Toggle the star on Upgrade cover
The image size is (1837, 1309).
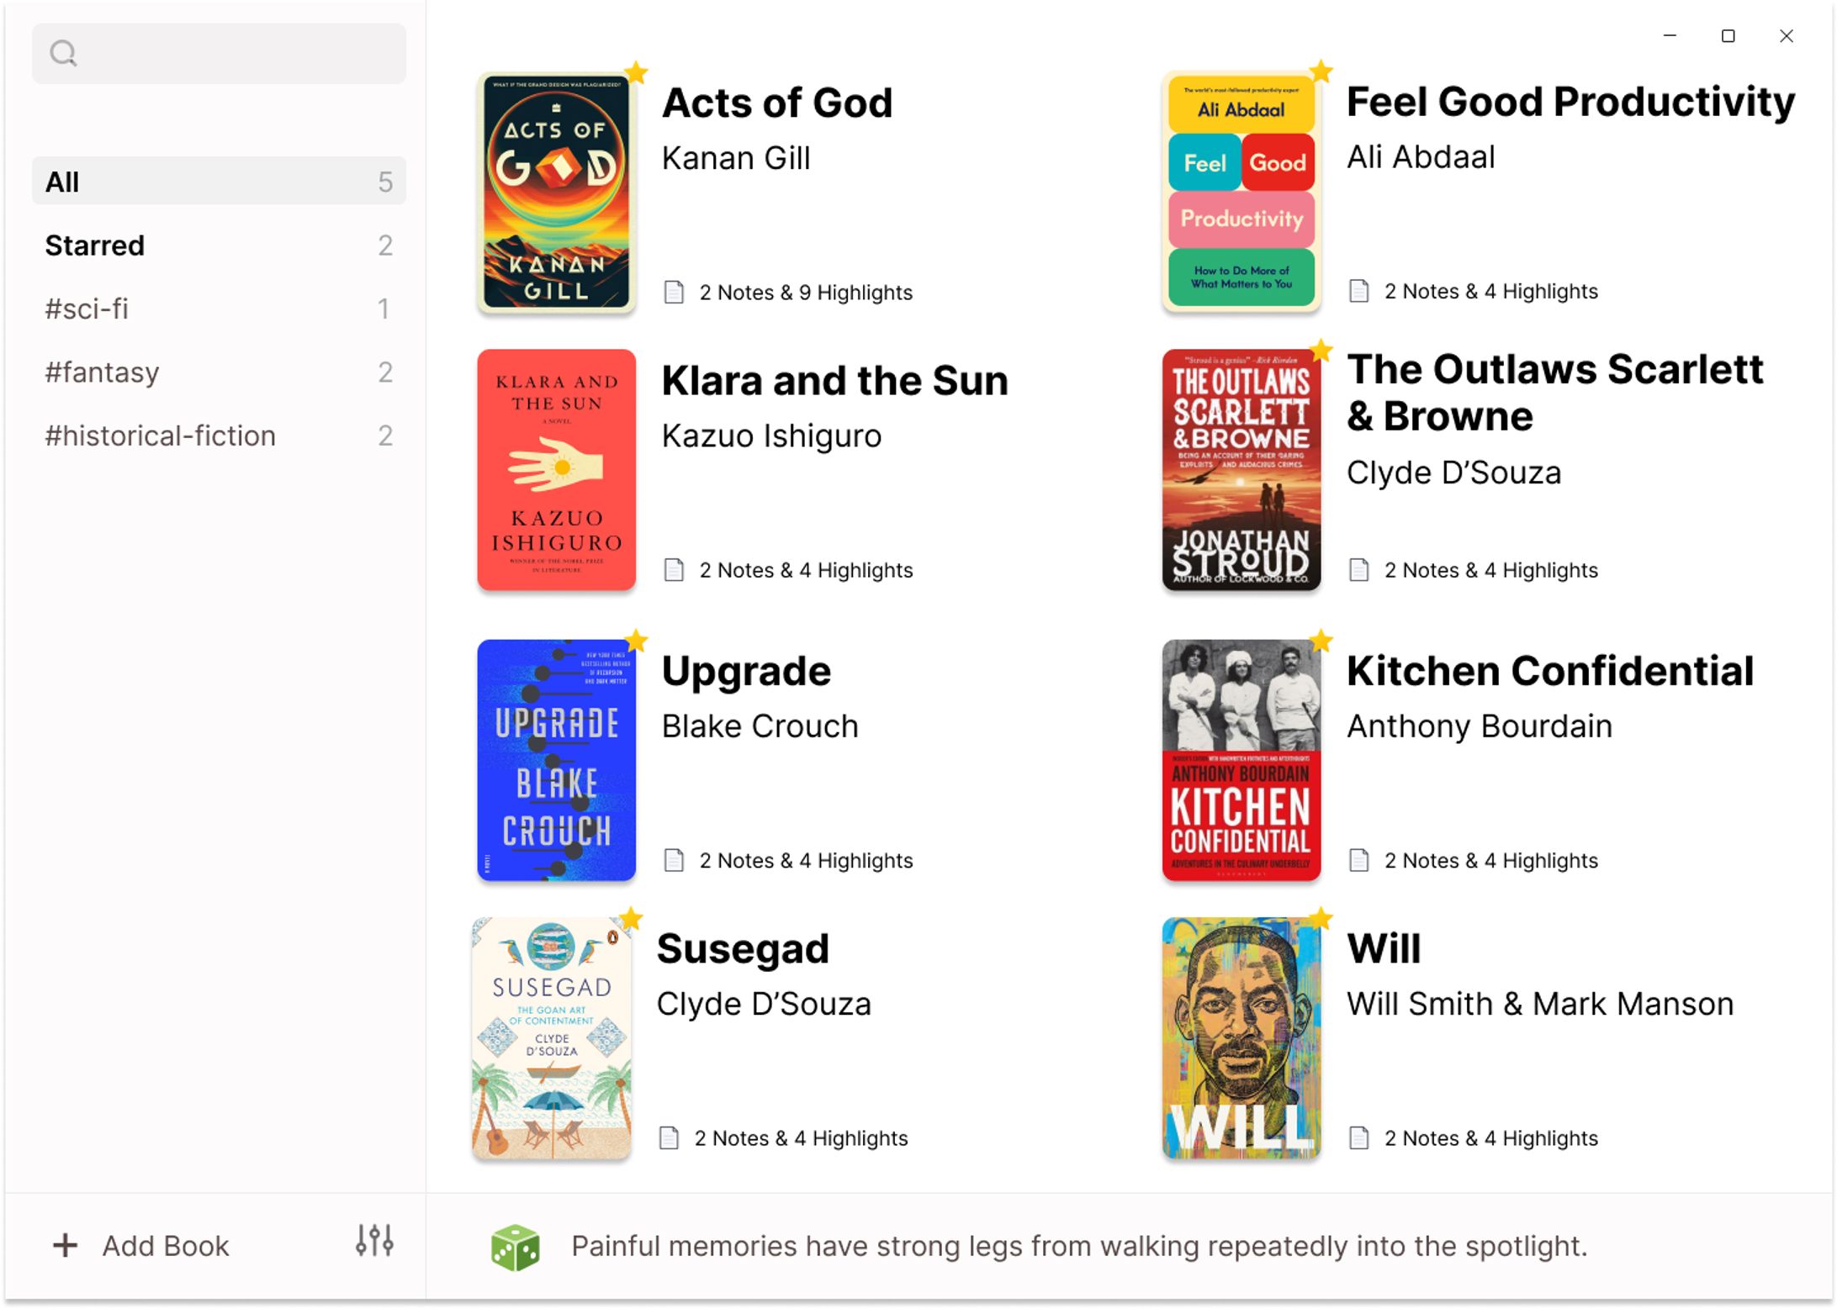pos(637,641)
